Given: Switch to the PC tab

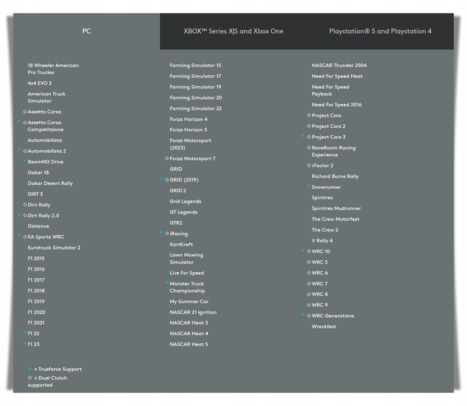Looking at the screenshot, I should [x=86, y=31].
